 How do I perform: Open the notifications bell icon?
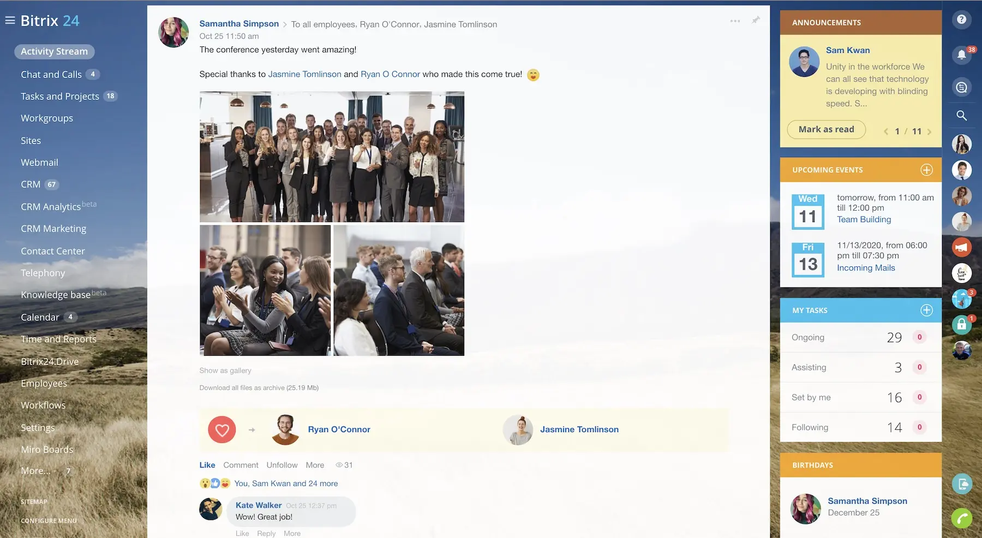(961, 55)
